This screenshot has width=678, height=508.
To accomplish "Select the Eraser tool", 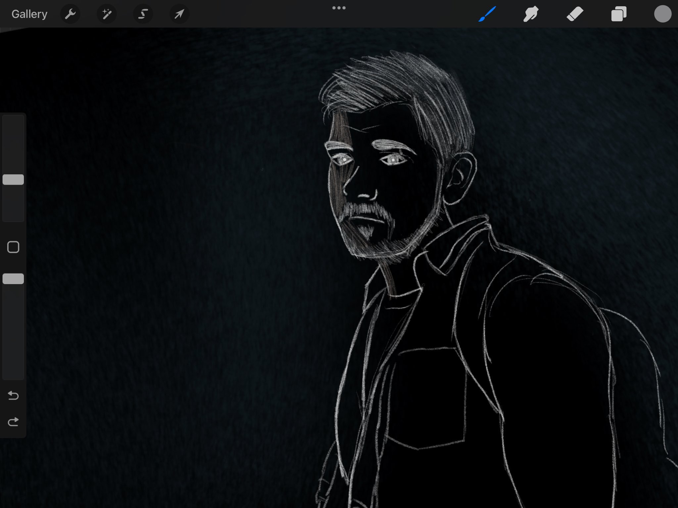I will (575, 14).
